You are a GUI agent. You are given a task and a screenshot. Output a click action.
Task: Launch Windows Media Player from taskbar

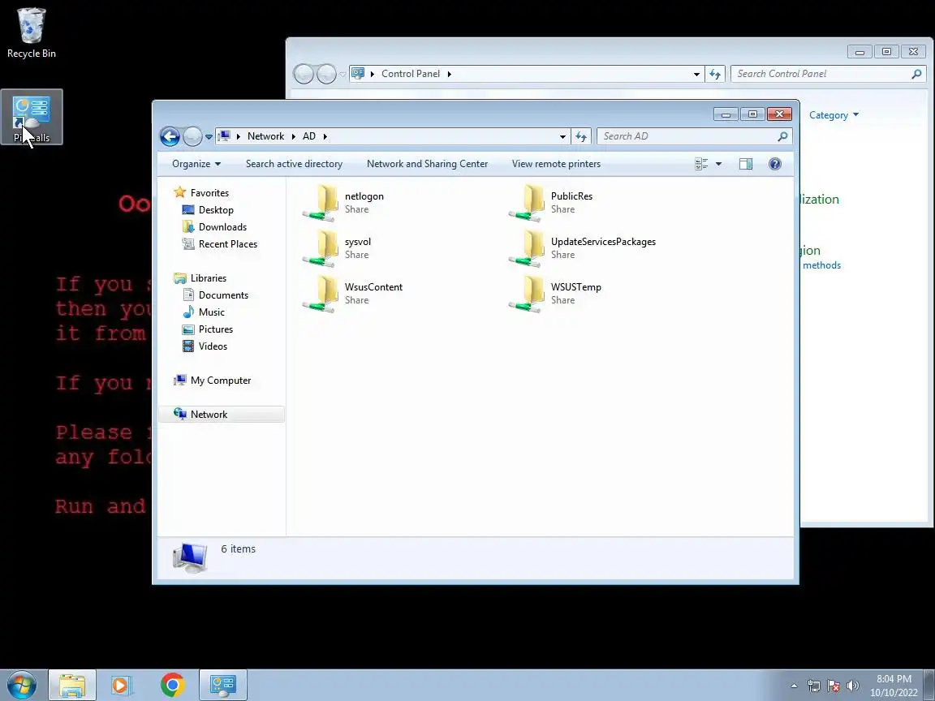click(121, 686)
